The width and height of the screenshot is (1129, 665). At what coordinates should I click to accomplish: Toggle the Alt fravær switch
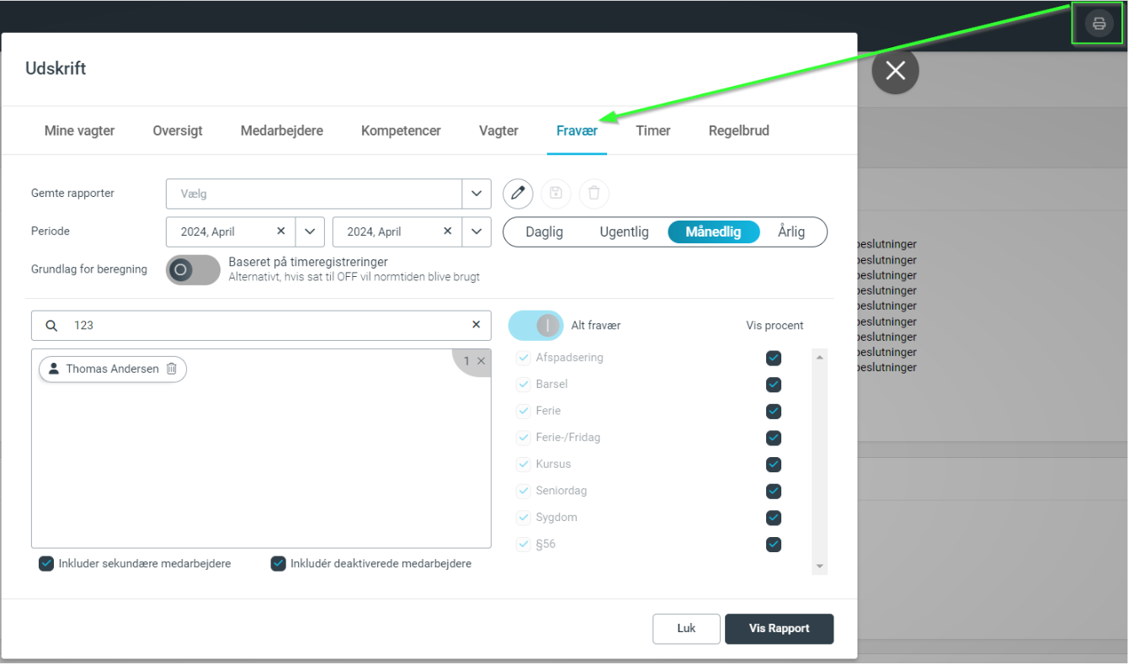[535, 325]
